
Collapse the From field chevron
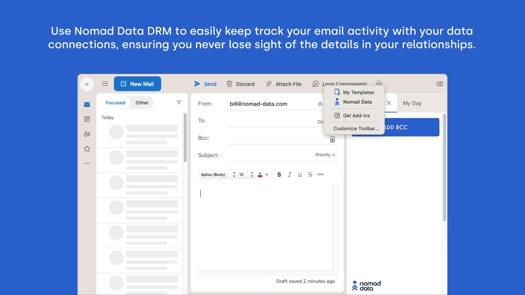(x=320, y=104)
